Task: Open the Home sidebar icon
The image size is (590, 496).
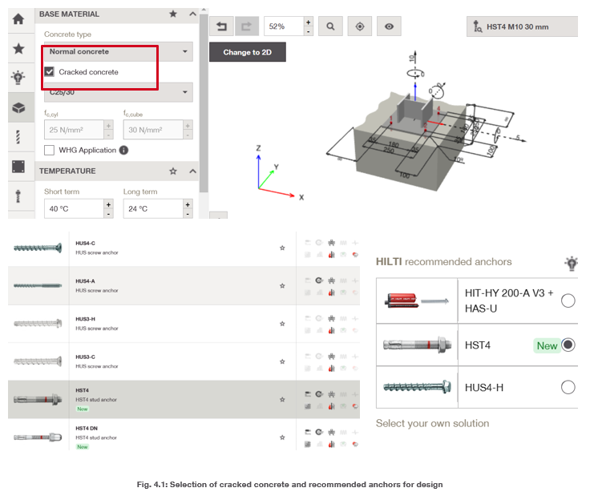Action: [18, 18]
